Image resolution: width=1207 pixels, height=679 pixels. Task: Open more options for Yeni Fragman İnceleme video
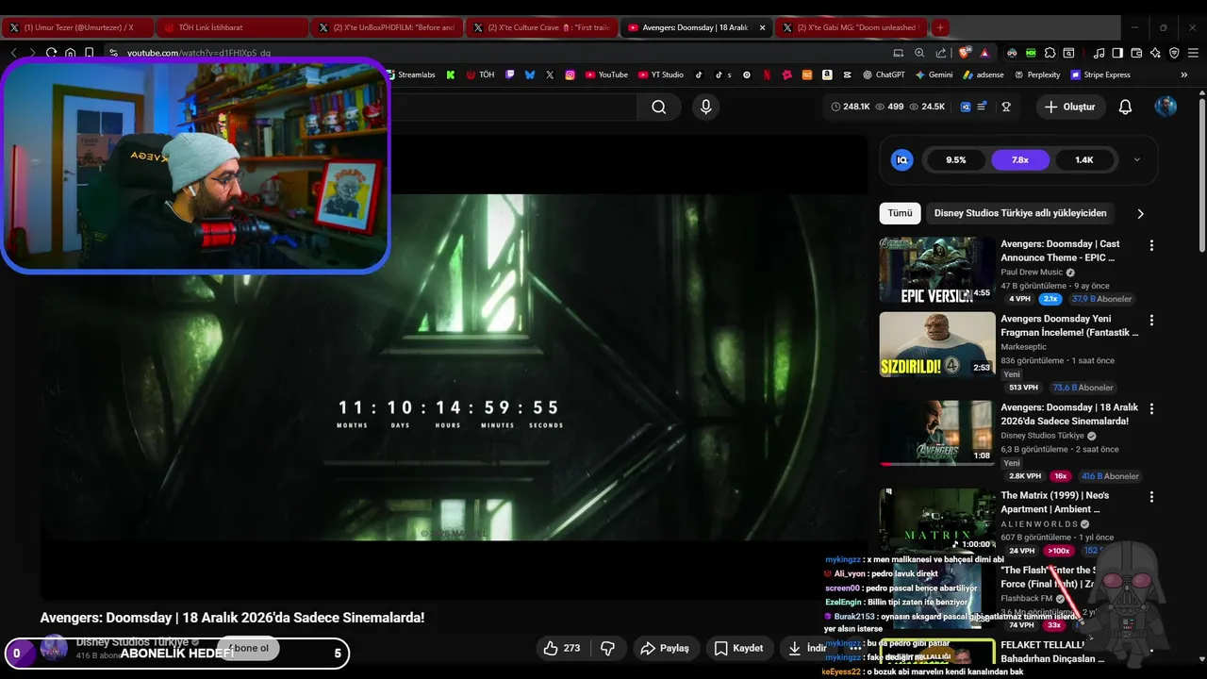click(1151, 321)
